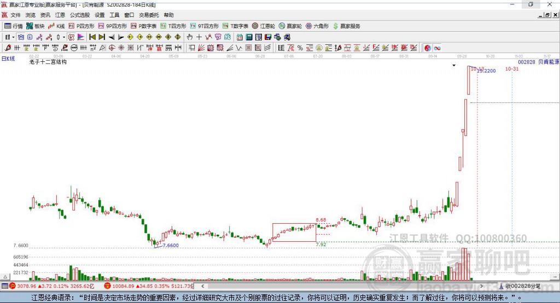This screenshot has height=303, width=560.
Task: Open the small triangle chart dropdown
Action: tap(454, 66)
